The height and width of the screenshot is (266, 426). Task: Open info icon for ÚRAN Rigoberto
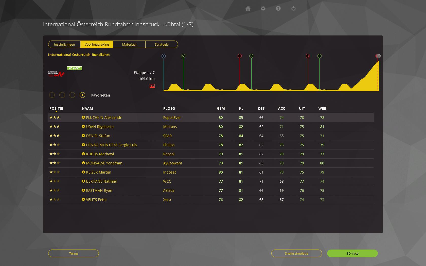click(x=83, y=126)
